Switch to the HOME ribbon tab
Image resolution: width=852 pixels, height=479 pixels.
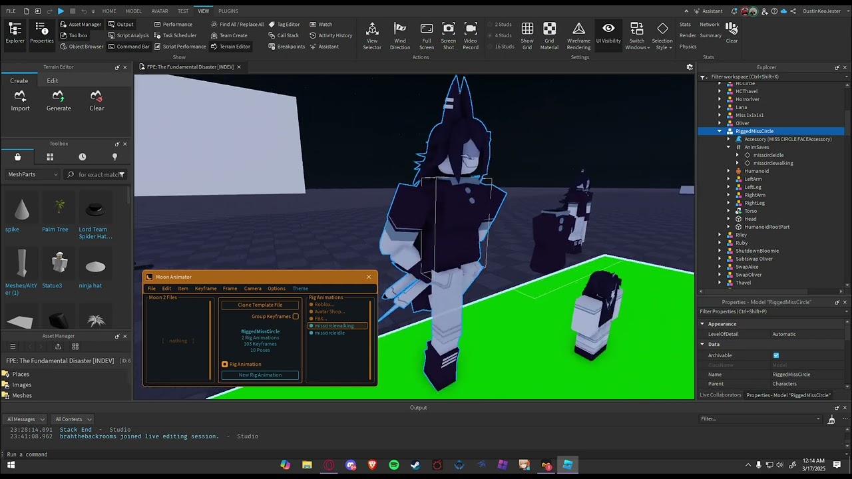[109, 11]
